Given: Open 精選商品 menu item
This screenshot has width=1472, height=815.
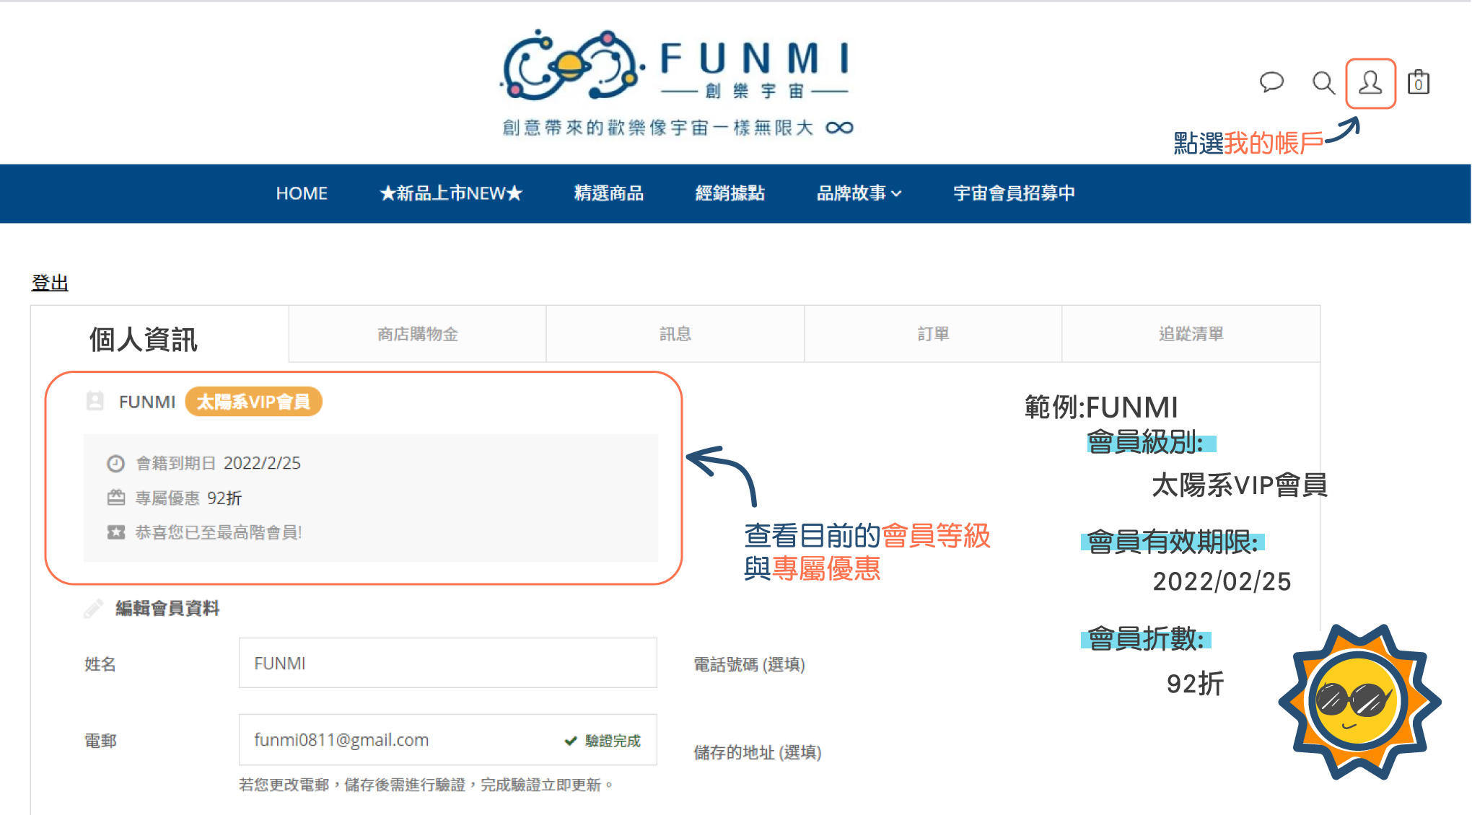Looking at the screenshot, I should coord(608,193).
